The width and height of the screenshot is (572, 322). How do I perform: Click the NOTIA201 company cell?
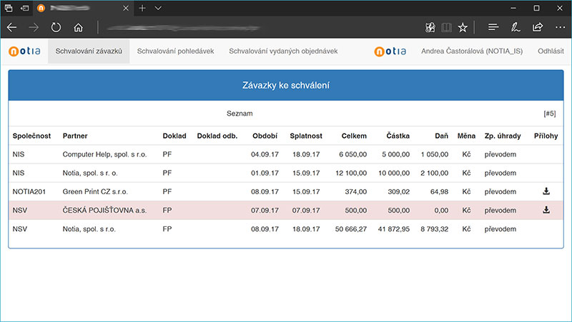(x=29, y=191)
